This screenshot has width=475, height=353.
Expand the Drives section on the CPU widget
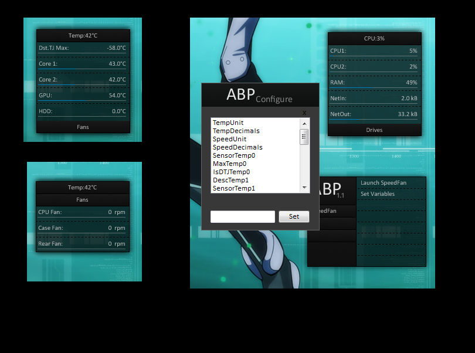(374, 130)
